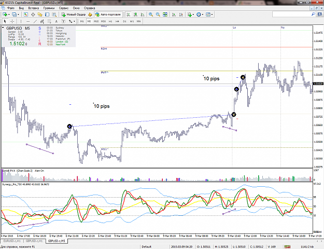Select the horizontal line tool

pyautogui.click(x=28, y=21)
